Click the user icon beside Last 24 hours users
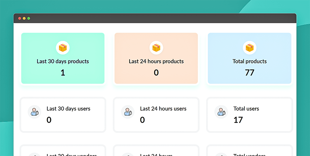Viewport: 310px width, 156px height. (128, 112)
